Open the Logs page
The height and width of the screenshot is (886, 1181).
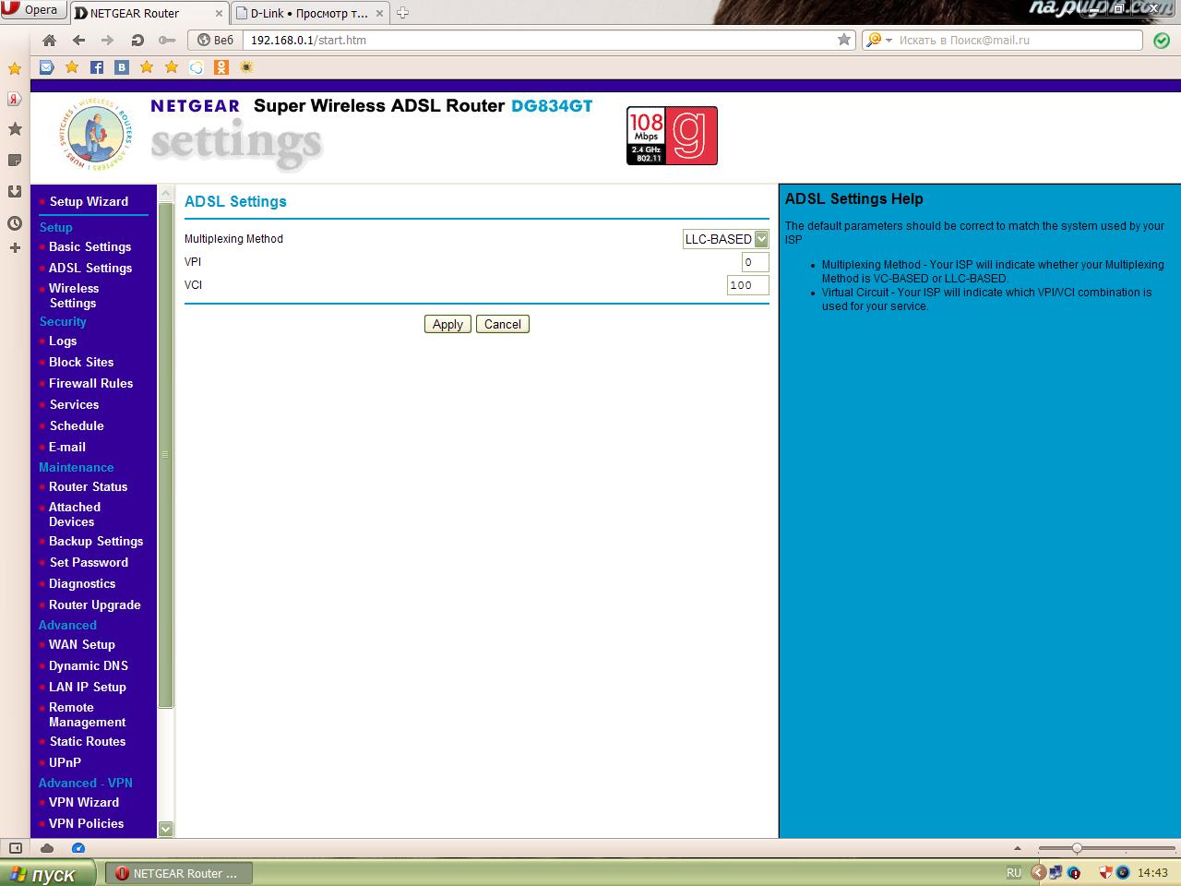click(63, 341)
